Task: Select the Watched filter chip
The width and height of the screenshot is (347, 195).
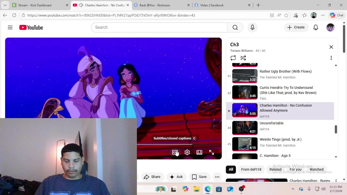Action: [x=316, y=169]
